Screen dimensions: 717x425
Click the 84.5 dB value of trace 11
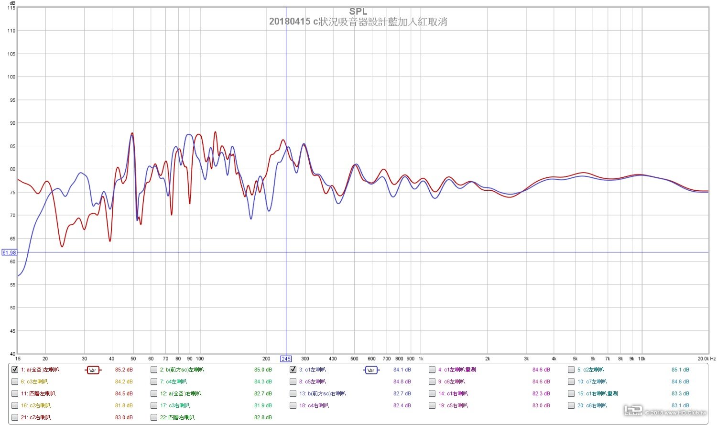coord(124,393)
